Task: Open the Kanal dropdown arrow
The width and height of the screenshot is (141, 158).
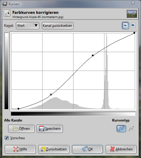Action: 36,25
